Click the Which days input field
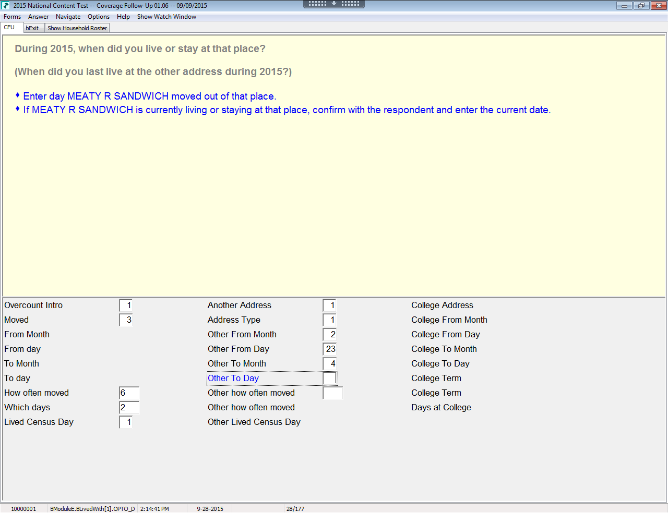Screen dimensions: 668x513 click(129, 408)
